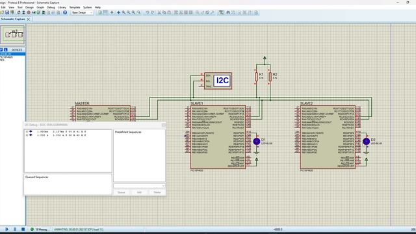Click the Zoom In magnifier icon

coord(123,12)
